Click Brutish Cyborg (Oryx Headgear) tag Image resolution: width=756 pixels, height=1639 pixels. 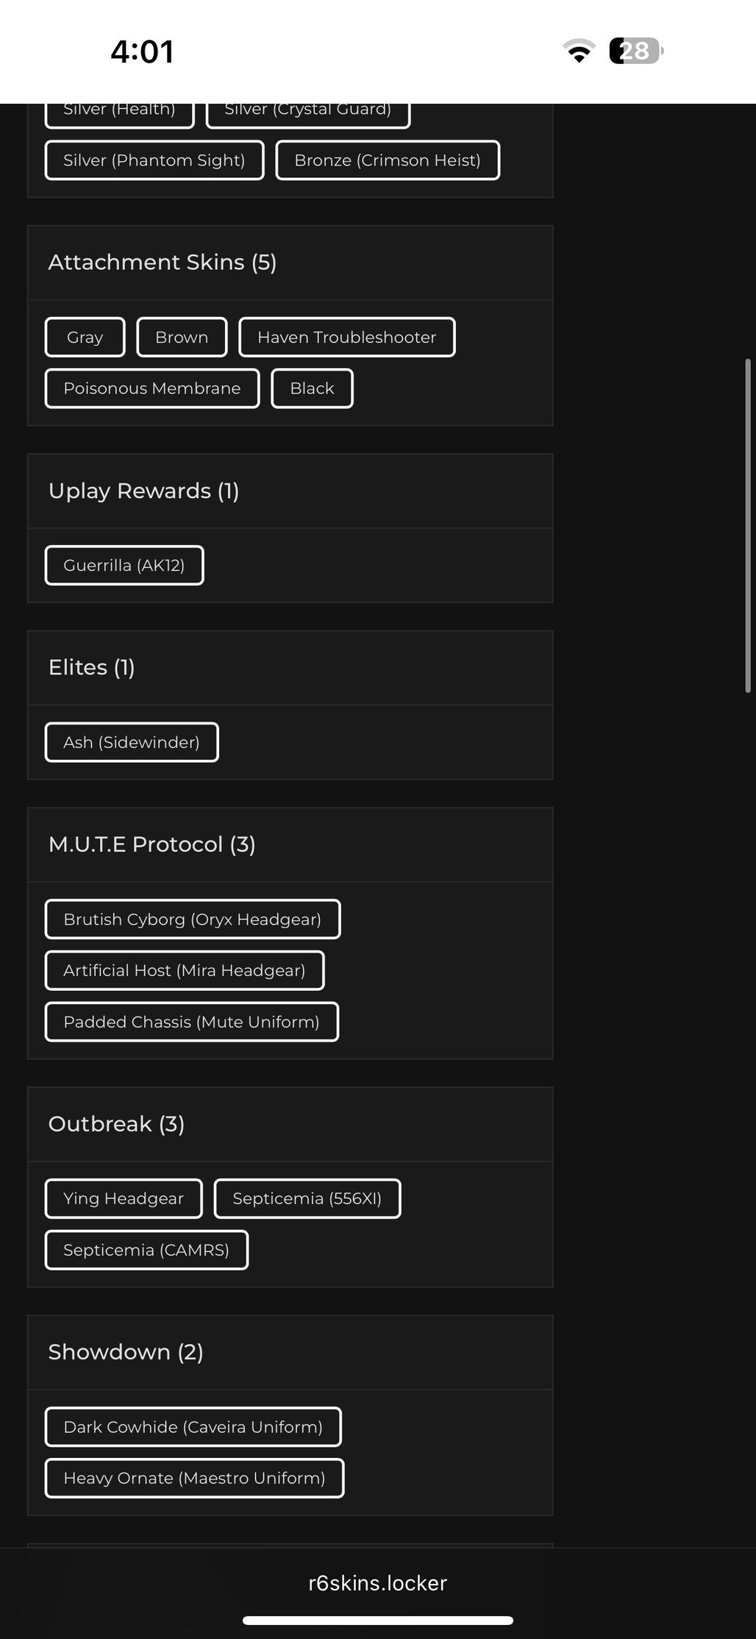pyautogui.click(x=192, y=919)
